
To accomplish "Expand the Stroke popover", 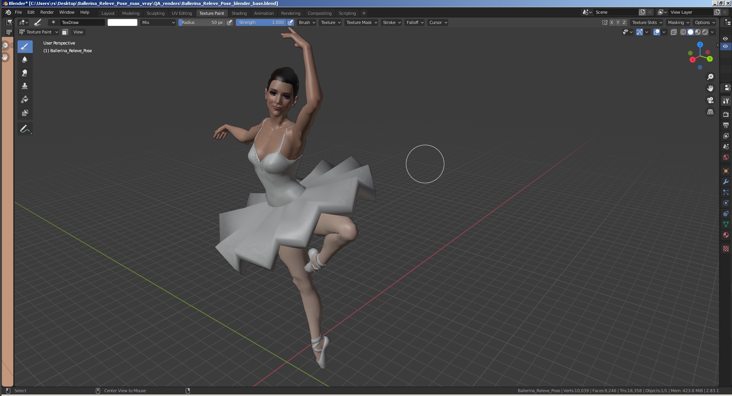I will (391, 22).
